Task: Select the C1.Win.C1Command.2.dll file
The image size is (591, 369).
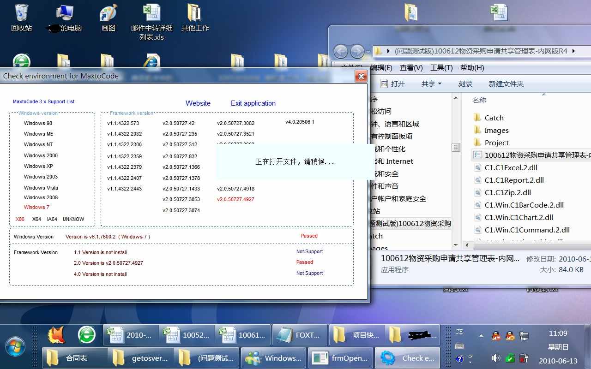Action: point(527,230)
